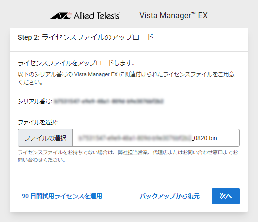Image resolution: width=258 pixels, height=222 pixels.
Task: Click the ファイルを選択 field label
Action: point(38,122)
